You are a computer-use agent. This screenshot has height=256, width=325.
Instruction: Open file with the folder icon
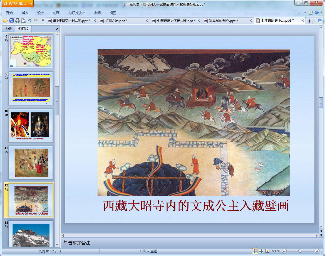5,21
